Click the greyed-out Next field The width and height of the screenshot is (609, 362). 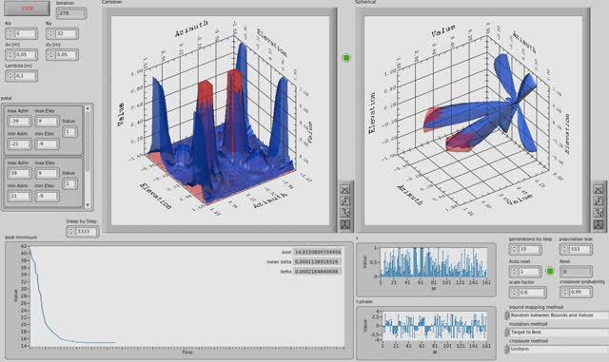[576, 271]
